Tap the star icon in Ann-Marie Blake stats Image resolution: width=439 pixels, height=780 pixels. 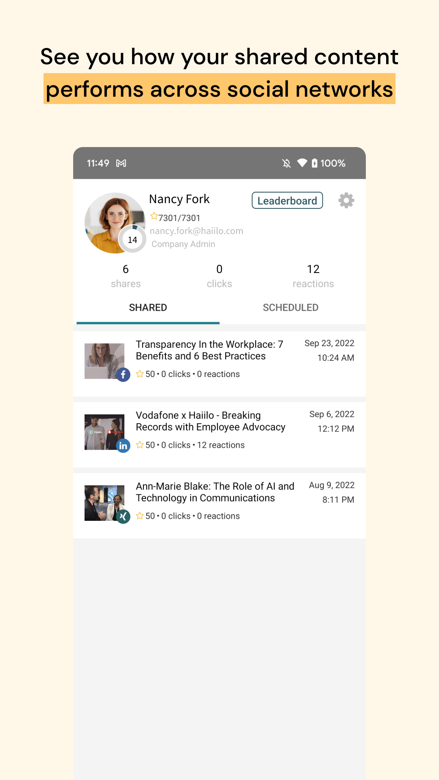click(x=140, y=516)
